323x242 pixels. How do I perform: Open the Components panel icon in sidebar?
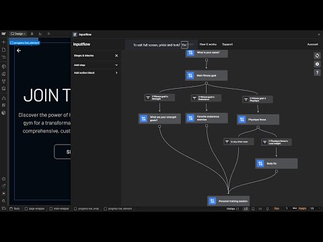click(x=3, y=67)
